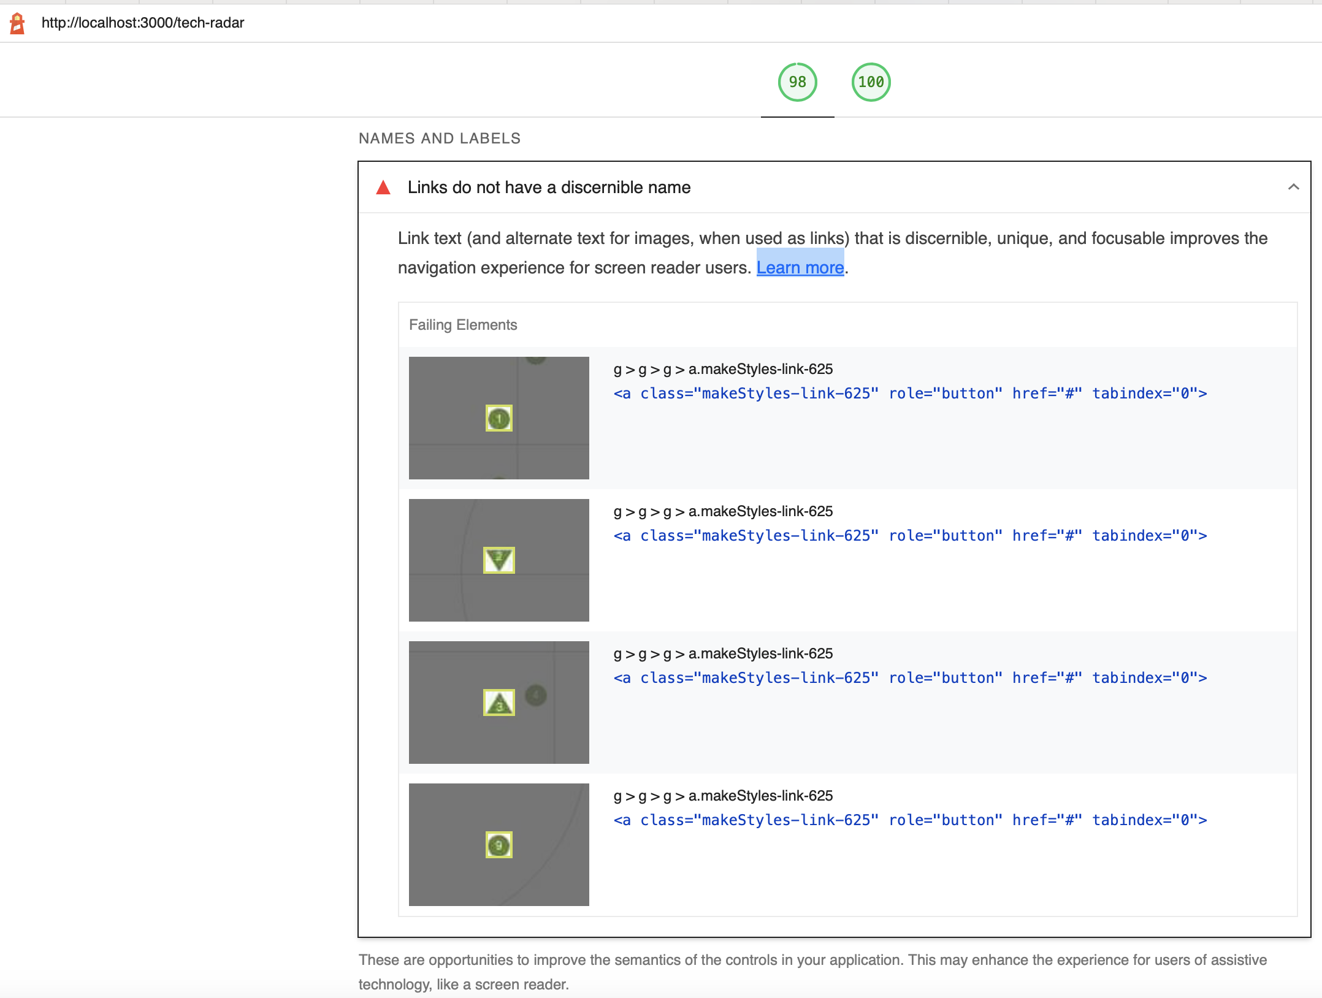Click the "Failing Elements" label
Viewport: 1322px width, 998px height.
(463, 325)
